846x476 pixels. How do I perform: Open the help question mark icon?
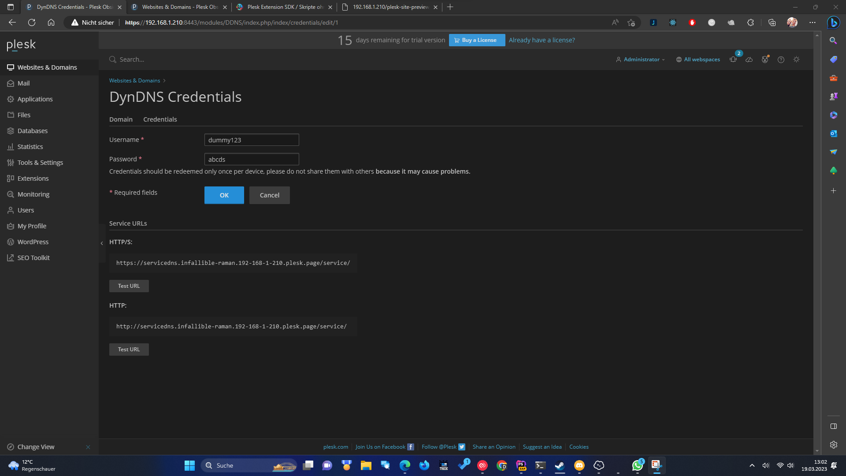coord(781,59)
